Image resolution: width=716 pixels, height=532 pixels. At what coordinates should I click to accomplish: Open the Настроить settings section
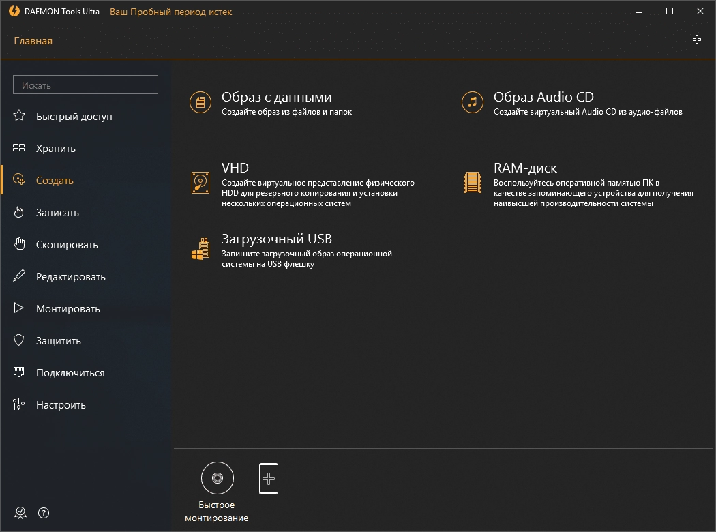point(61,404)
